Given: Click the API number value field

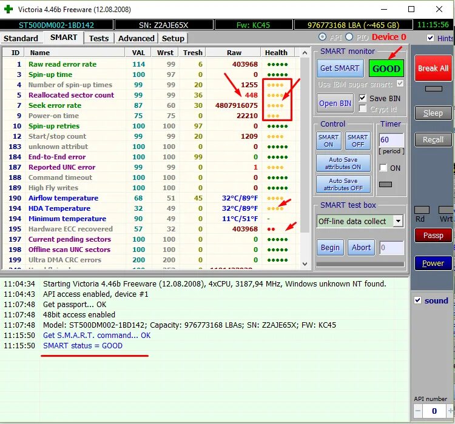Looking at the screenshot, I should 434,411.
